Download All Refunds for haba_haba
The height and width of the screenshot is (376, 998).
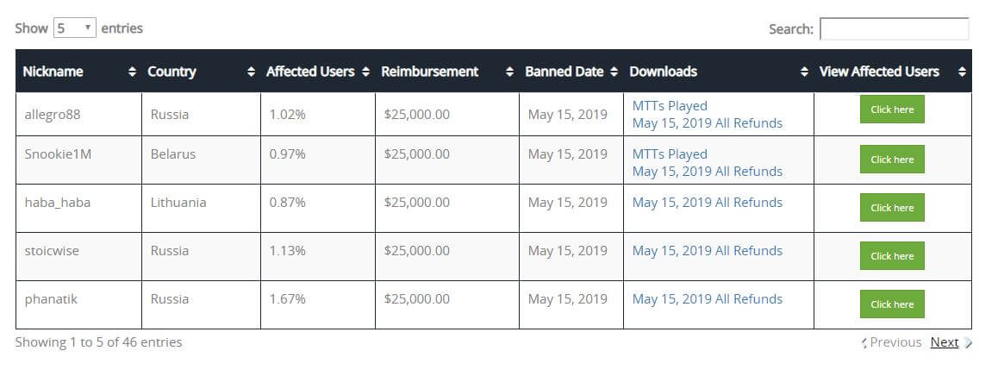707,203
